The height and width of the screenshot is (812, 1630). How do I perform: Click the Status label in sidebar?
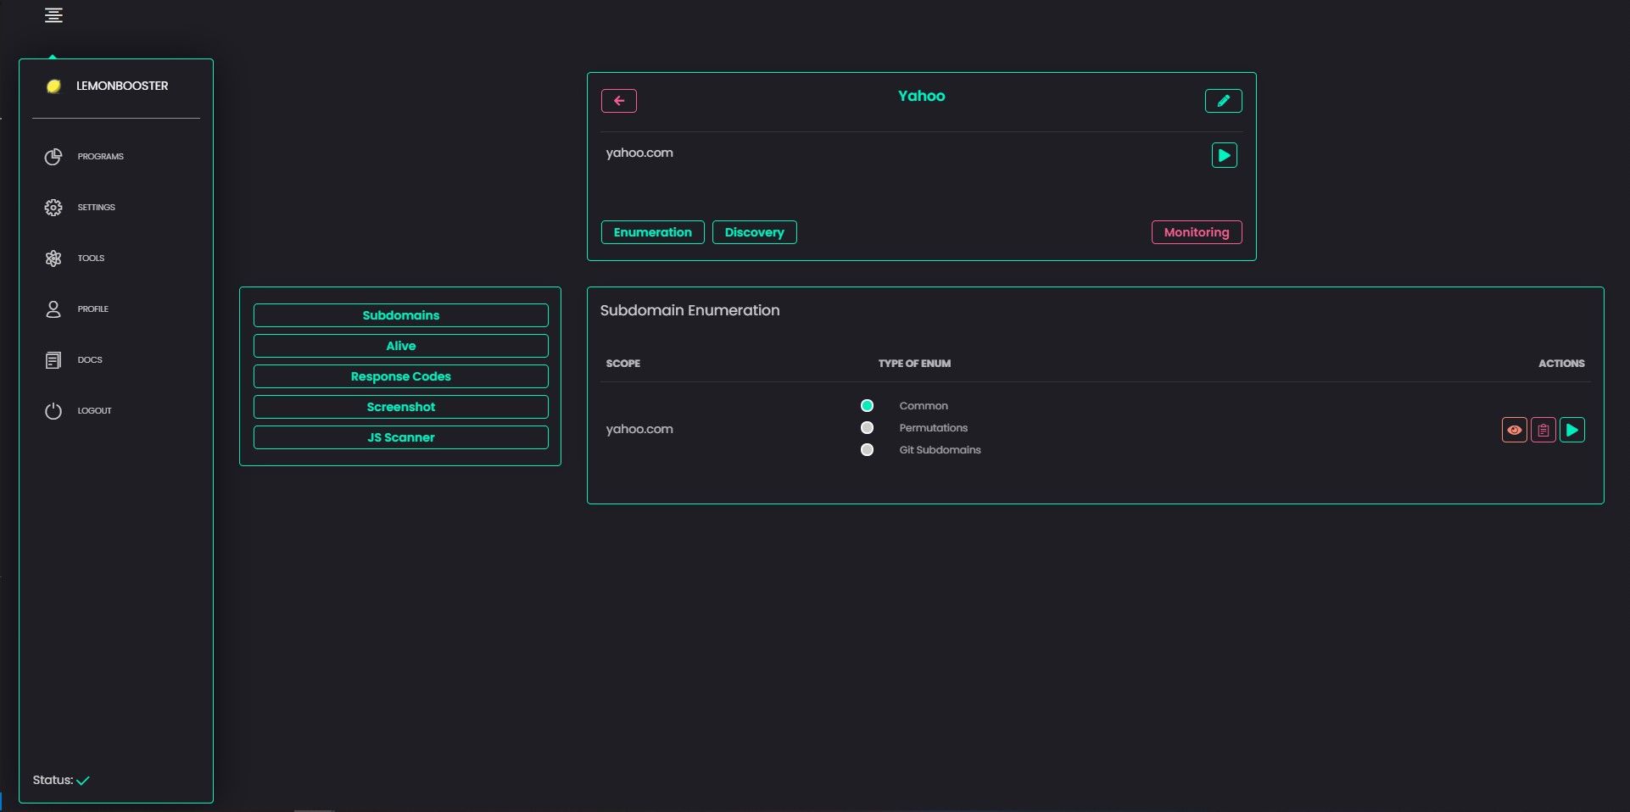53,780
